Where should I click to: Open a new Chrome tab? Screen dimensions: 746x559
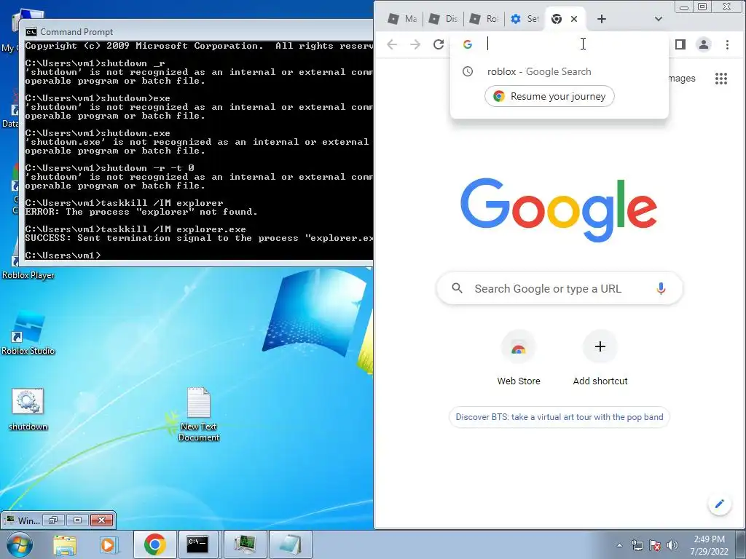pos(601,19)
